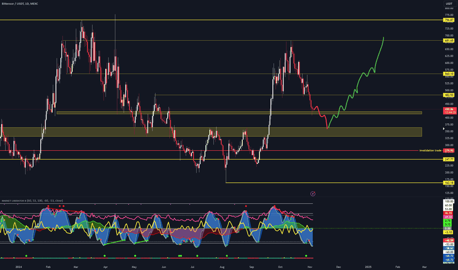This screenshot has width=458, height=270.
Task: Select the thin upper yellow support zone rectangle
Action: coord(239,113)
